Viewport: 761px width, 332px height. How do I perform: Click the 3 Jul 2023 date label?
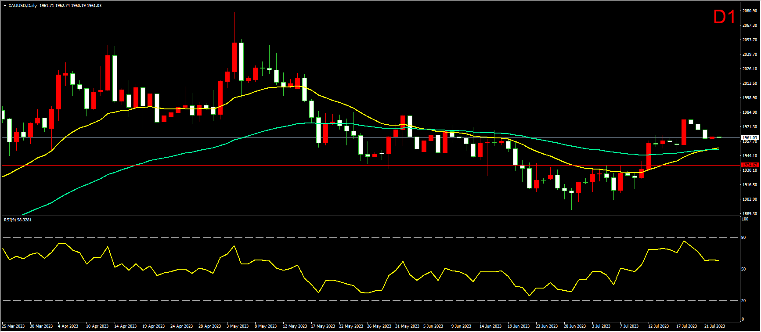click(601, 326)
